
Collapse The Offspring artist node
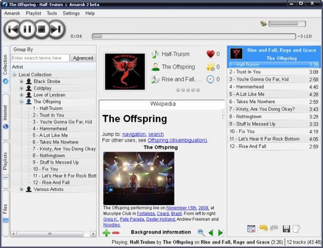click(21, 101)
